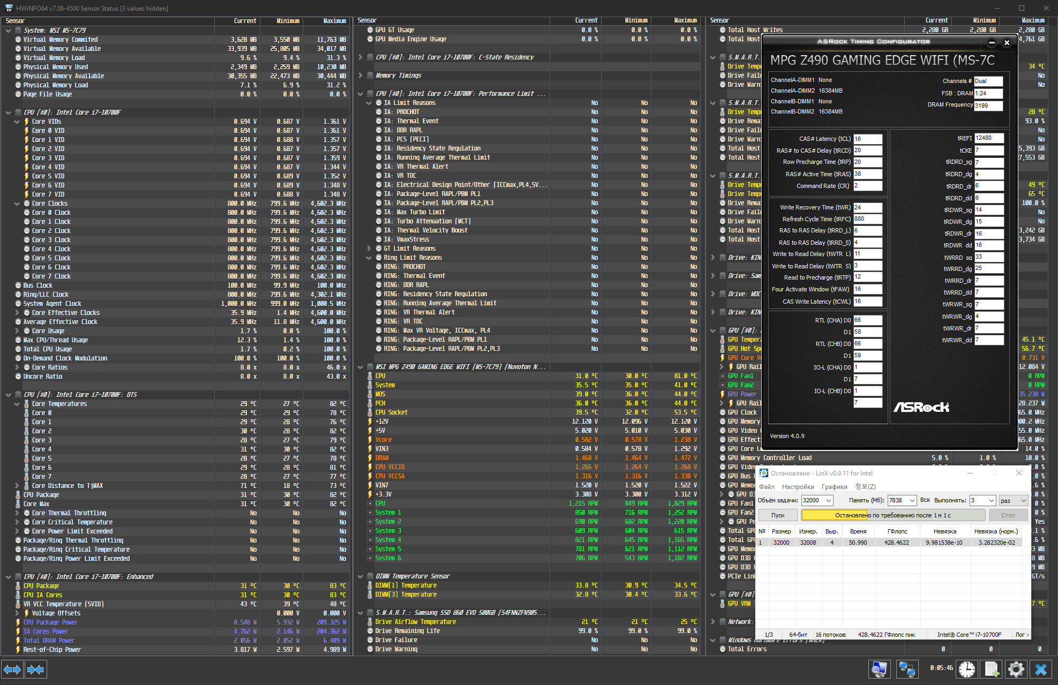Open the Настройки menu in LinX
The image size is (1058, 685).
pos(798,487)
